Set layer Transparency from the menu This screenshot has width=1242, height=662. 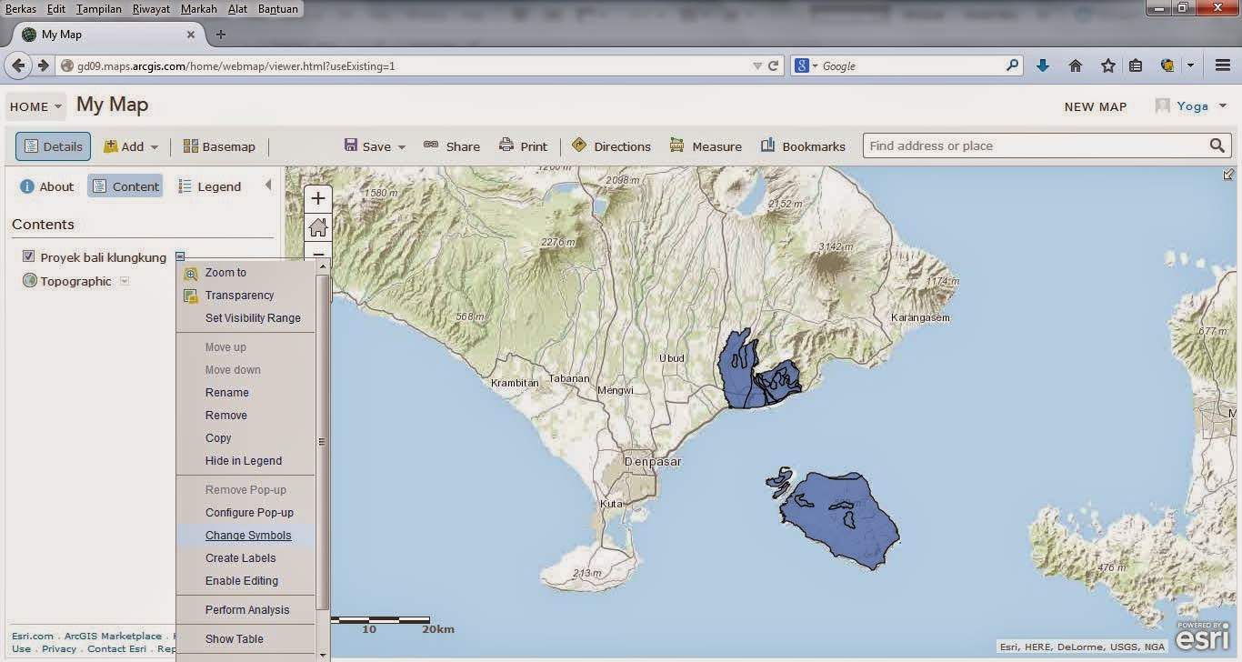(x=239, y=295)
